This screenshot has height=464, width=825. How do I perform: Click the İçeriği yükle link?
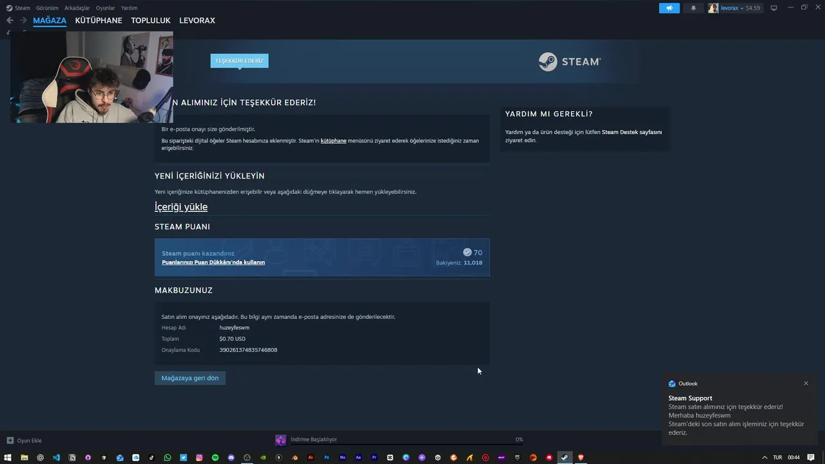pyautogui.click(x=181, y=207)
